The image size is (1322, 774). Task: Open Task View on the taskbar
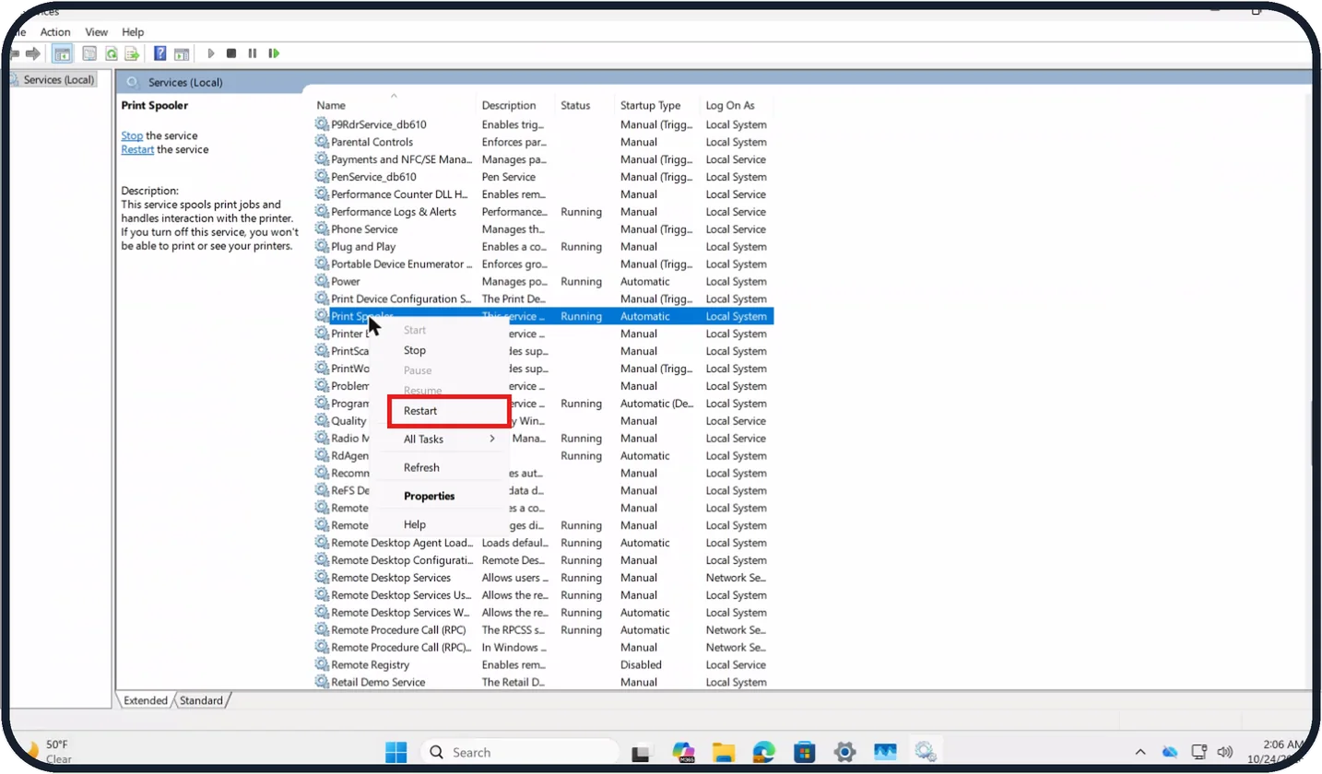(641, 753)
